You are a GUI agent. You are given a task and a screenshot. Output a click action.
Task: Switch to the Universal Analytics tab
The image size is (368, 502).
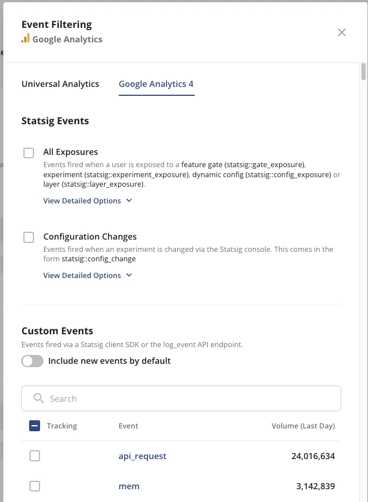pyautogui.click(x=60, y=84)
